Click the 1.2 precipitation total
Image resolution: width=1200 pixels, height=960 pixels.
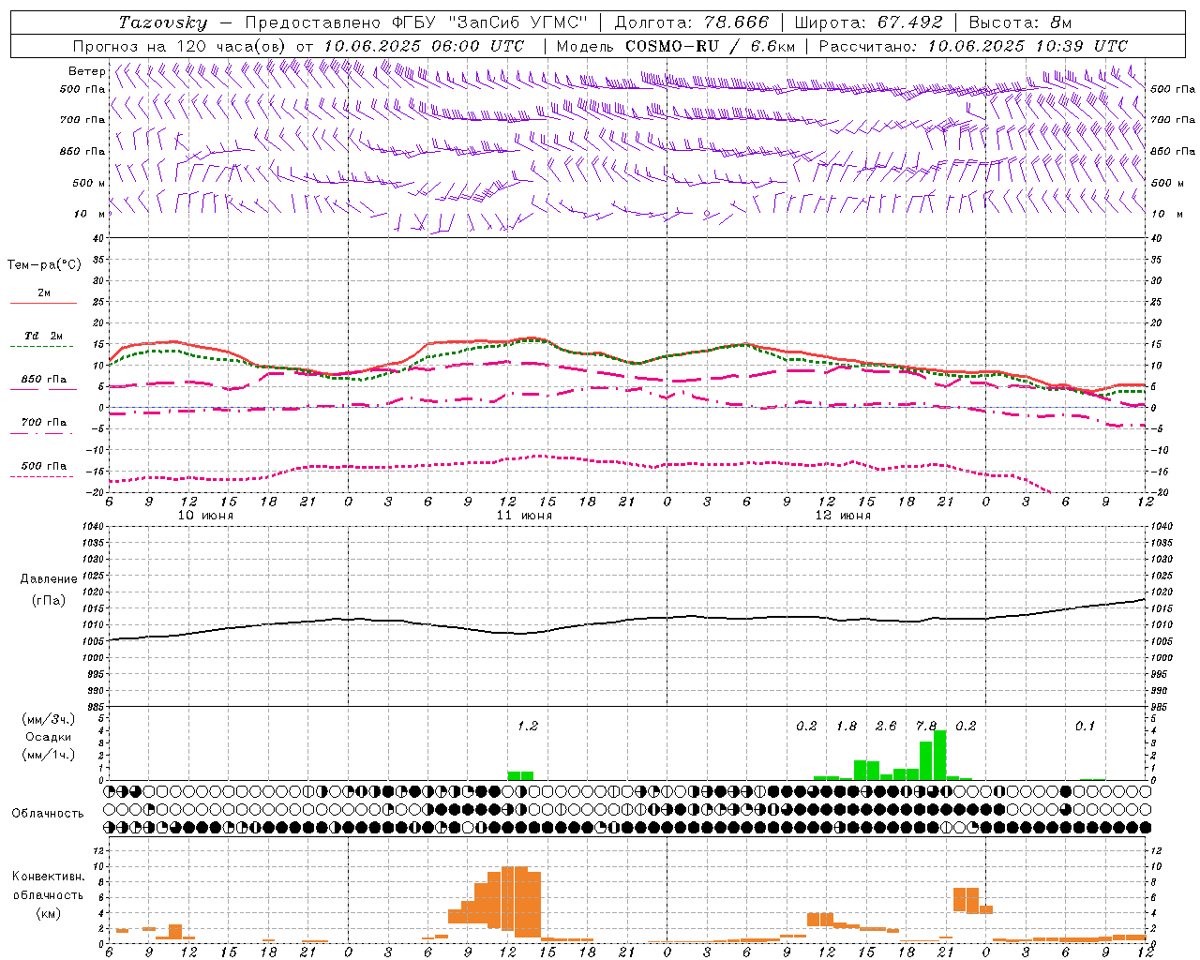[528, 726]
